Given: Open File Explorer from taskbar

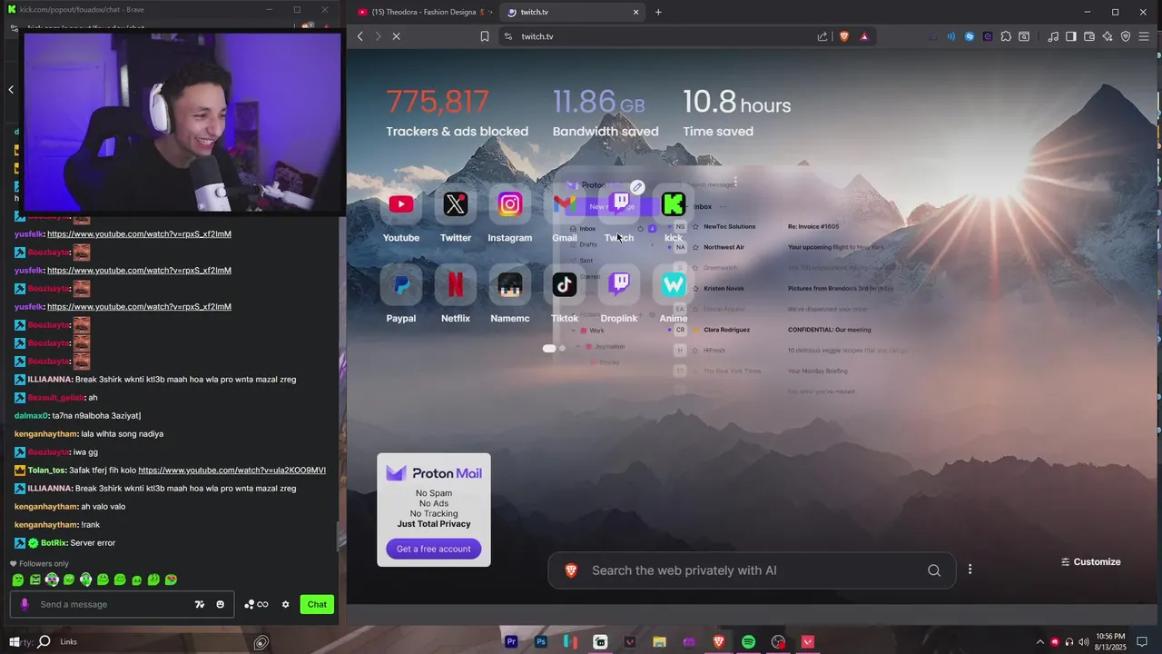Looking at the screenshot, I should pos(660,642).
